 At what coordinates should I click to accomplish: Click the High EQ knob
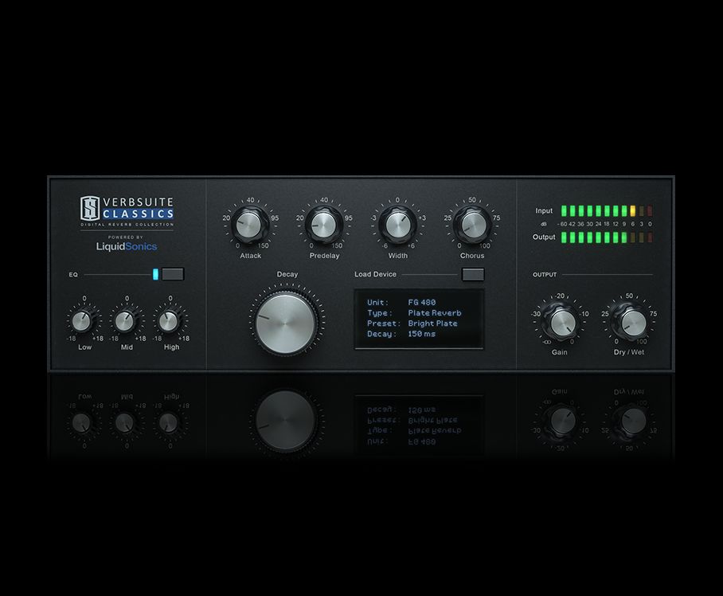point(168,321)
